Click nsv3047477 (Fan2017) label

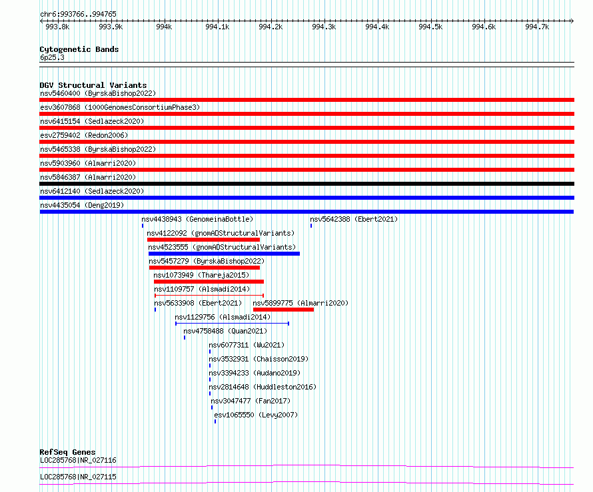click(x=251, y=401)
